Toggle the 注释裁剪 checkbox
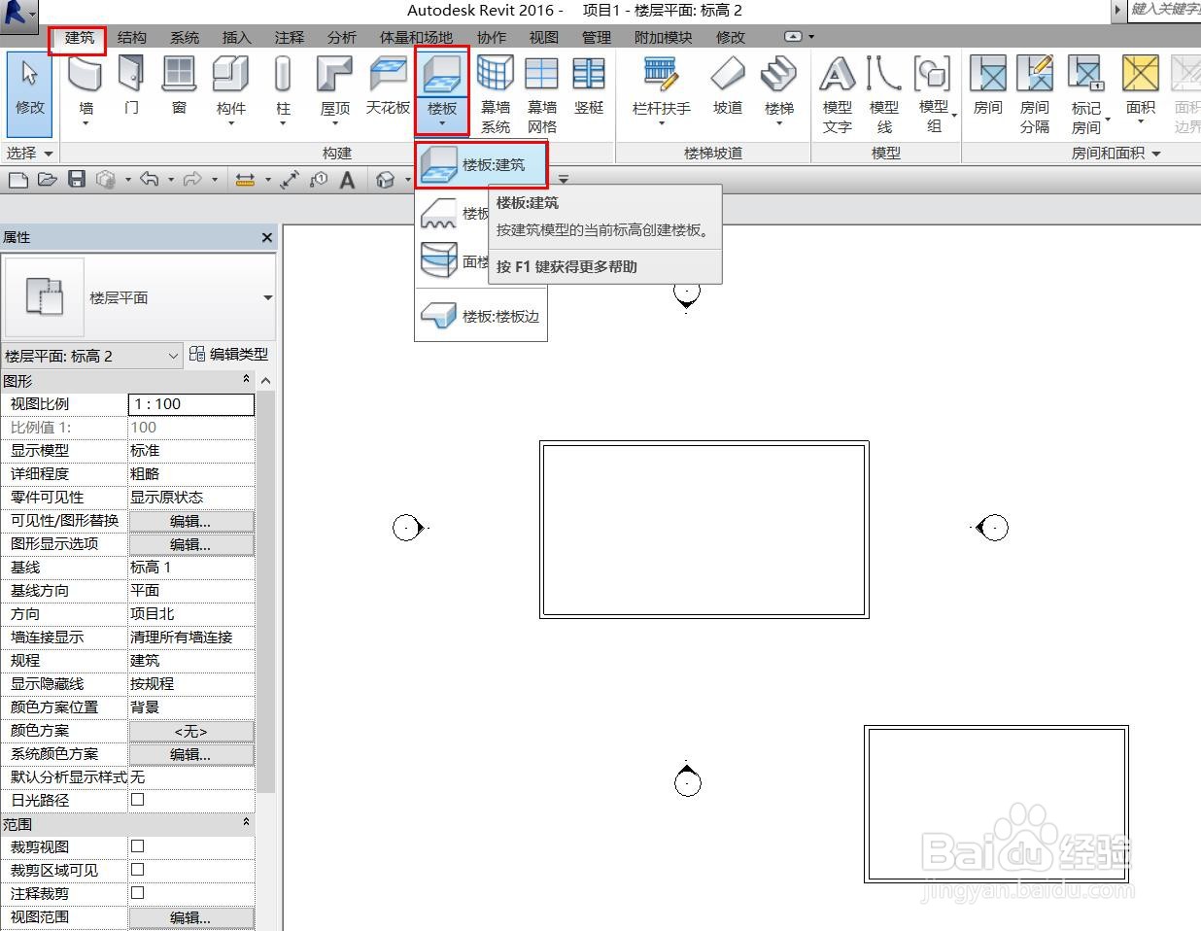Screen dimensions: 1201x931 pyautogui.click(x=137, y=893)
